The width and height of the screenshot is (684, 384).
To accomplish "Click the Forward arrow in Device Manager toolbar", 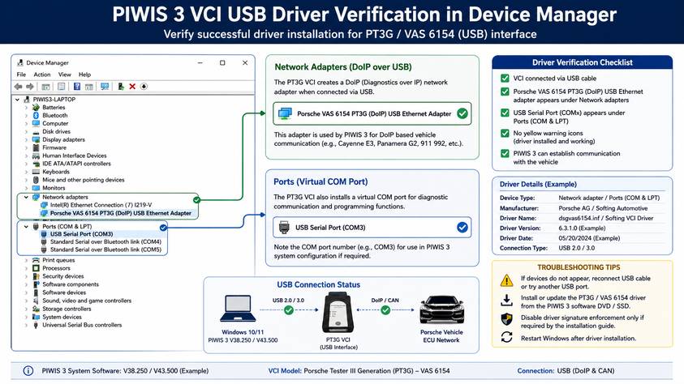I will click(x=30, y=87).
